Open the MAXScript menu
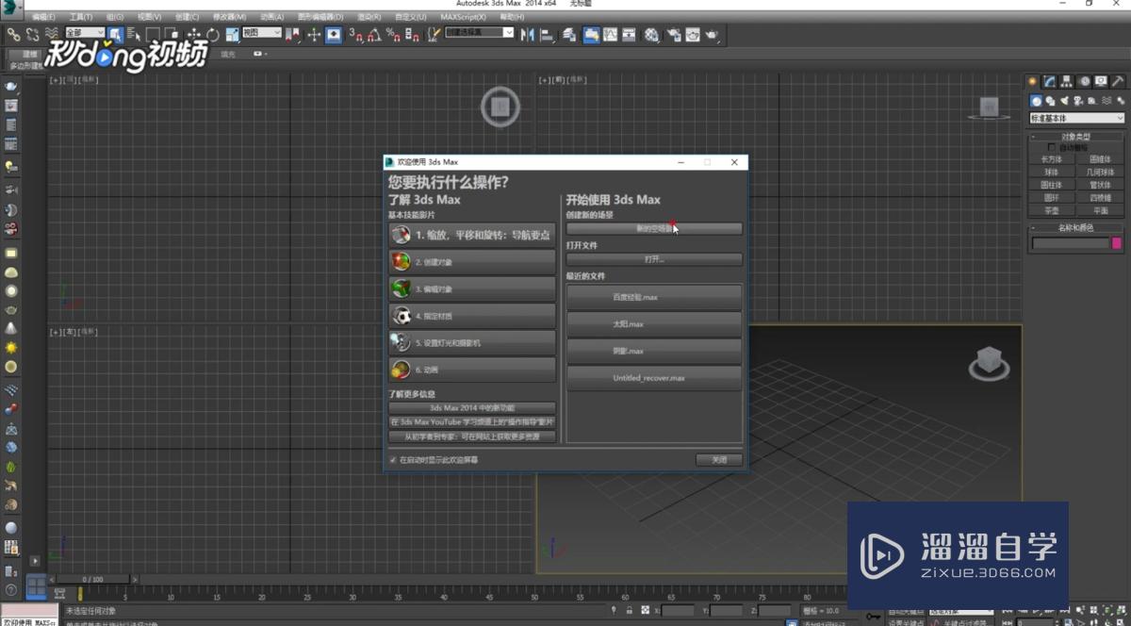The width and height of the screenshot is (1131, 626). coord(463,17)
